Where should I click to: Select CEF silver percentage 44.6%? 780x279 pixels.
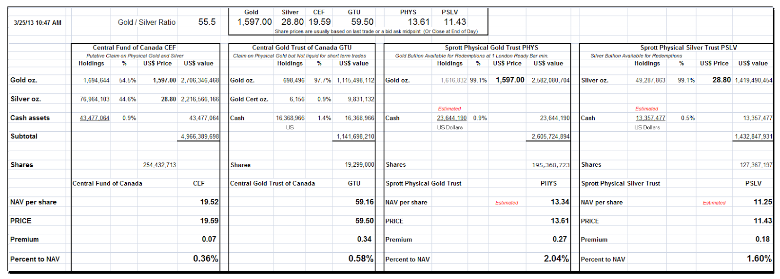click(128, 99)
